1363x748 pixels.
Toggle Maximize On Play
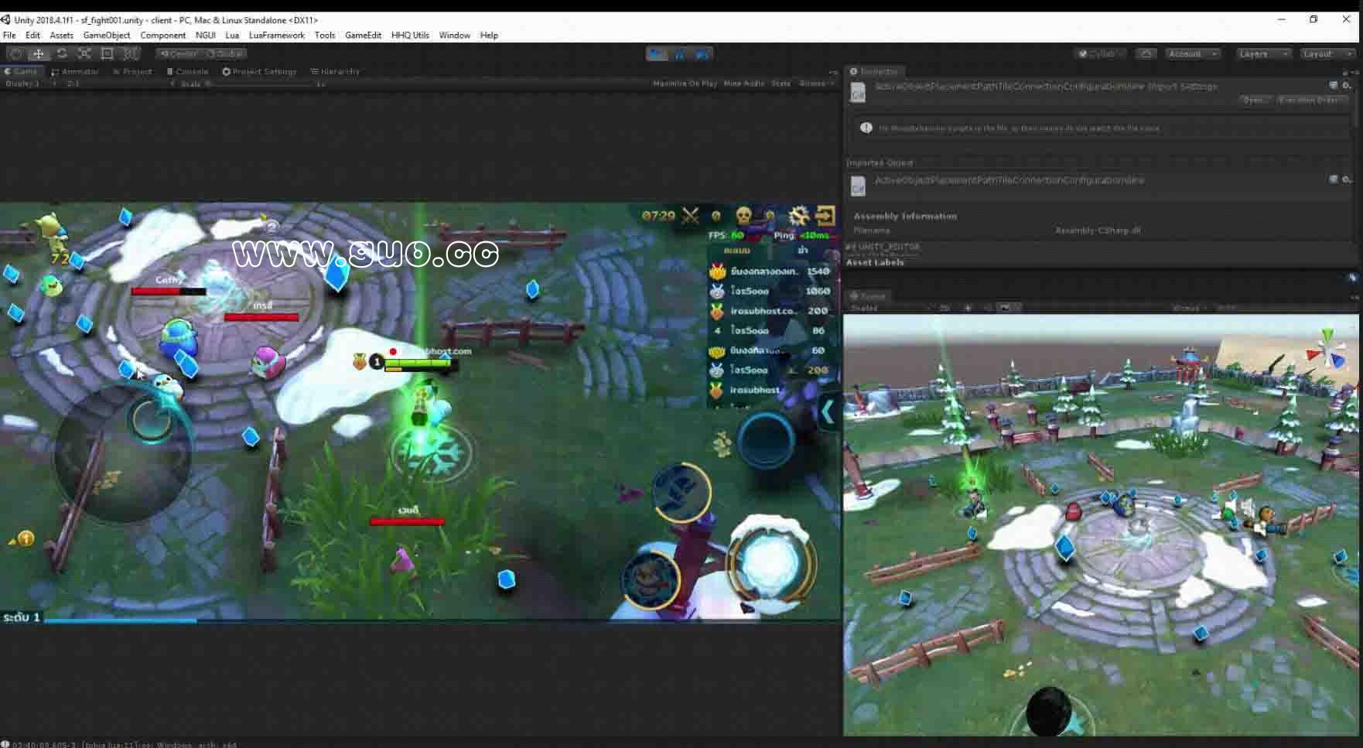(x=685, y=84)
